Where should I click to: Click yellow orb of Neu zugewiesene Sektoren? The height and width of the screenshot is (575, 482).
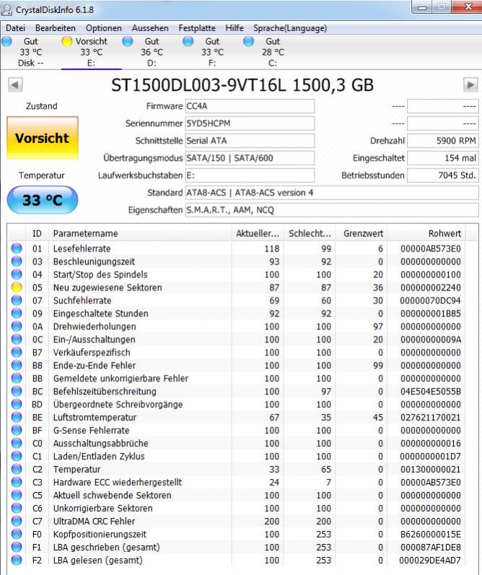(17, 287)
